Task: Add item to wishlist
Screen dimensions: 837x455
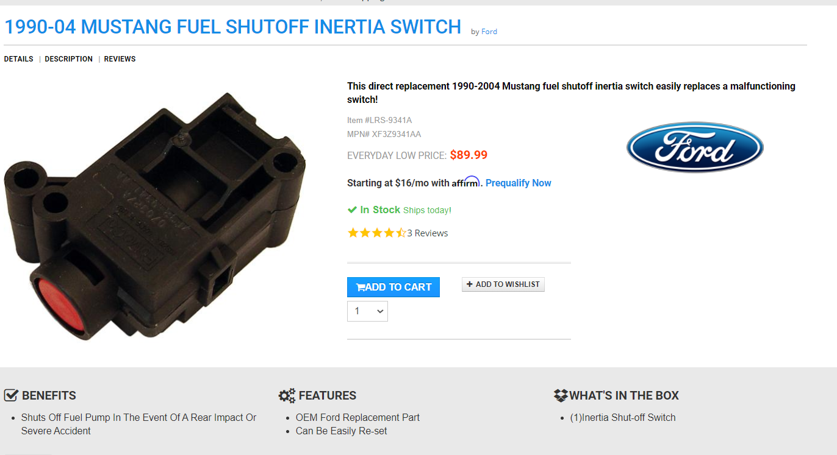Action: click(503, 284)
